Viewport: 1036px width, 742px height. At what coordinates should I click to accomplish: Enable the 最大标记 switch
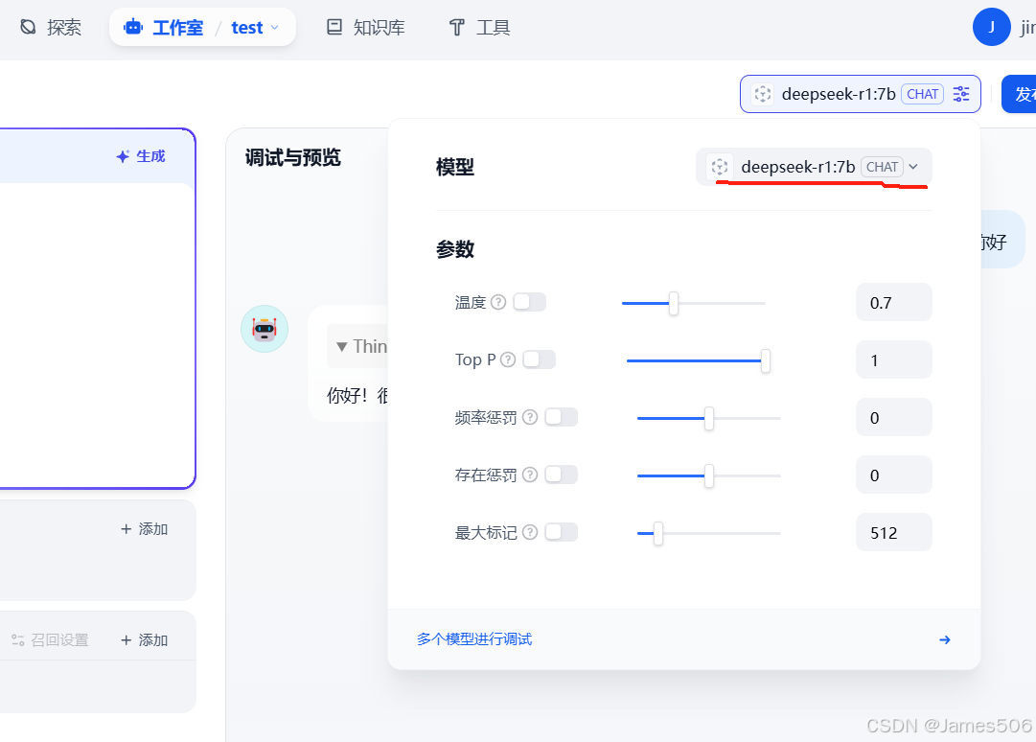click(x=561, y=532)
